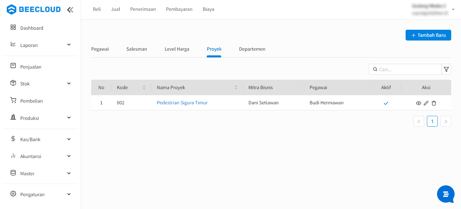This screenshot has width=461, height=209.
Task: Sort by Kode column arrows
Action: coord(144,87)
